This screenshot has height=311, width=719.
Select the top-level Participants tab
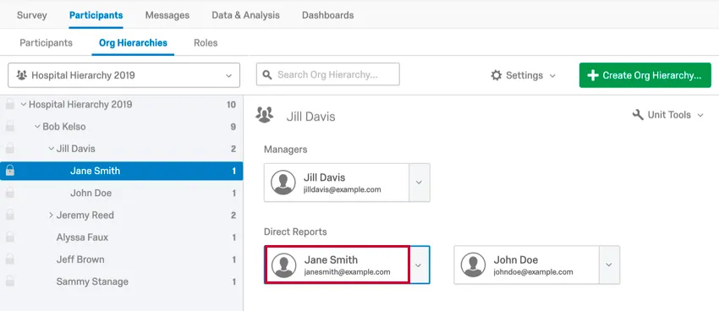[x=96, y=15]
